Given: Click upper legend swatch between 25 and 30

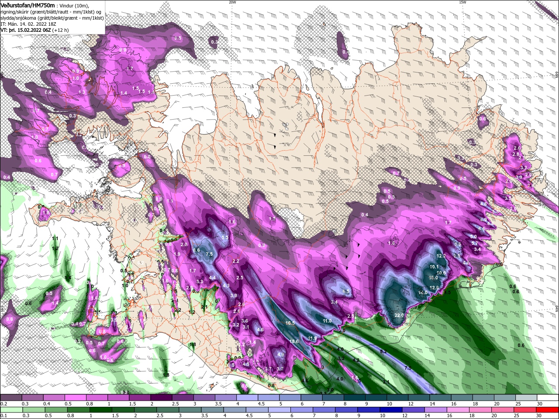Looking at the screenshot, I should point(527,398).
